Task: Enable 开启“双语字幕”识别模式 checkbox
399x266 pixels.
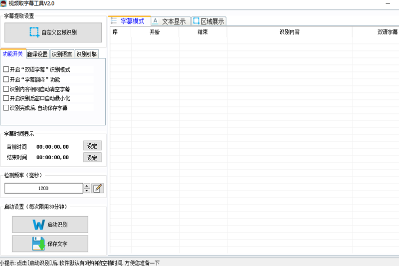Action: [6, 69]
